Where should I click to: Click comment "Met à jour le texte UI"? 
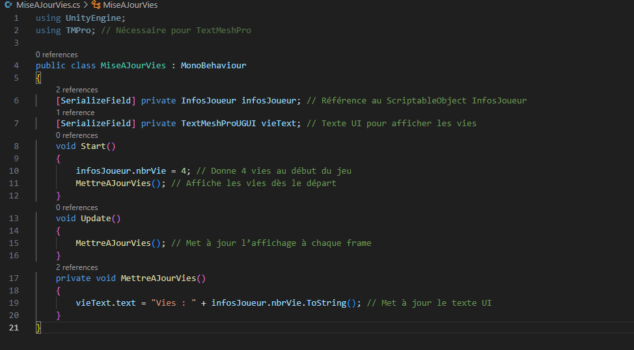[437, 303]
